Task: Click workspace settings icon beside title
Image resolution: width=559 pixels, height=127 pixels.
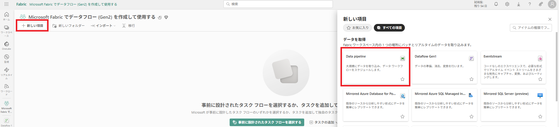Action: tap(160, 17)
